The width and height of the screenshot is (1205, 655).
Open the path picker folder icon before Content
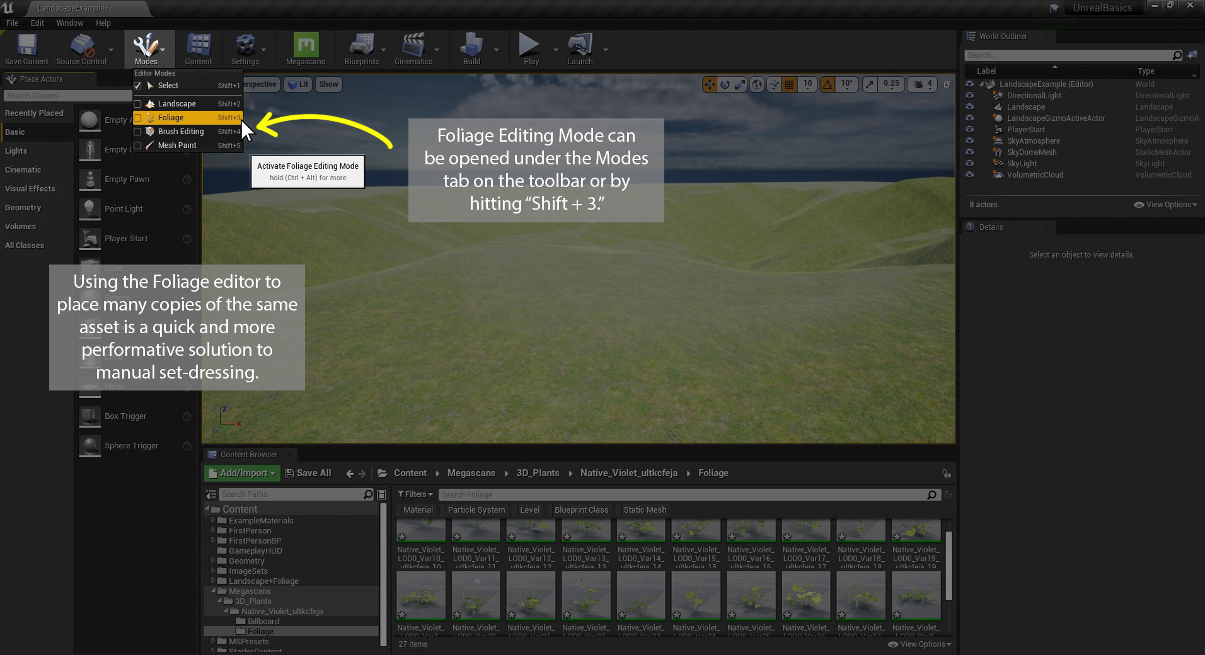click(382, 473)
